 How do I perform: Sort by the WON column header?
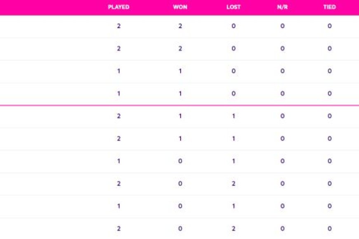coord(180,7)
